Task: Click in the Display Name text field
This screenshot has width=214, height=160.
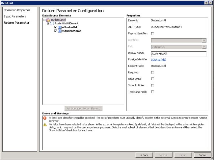Action: tap(178, 53)
